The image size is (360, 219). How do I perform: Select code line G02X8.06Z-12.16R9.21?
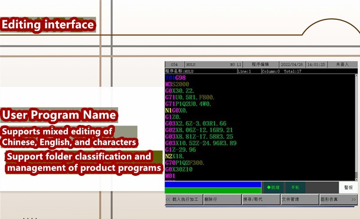(x=199, y=130)
